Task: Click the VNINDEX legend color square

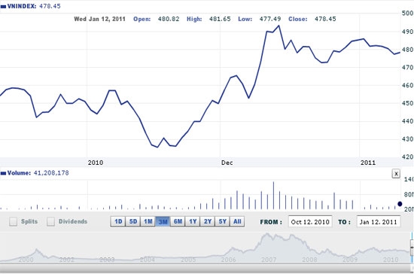Action: coord(3,7)
